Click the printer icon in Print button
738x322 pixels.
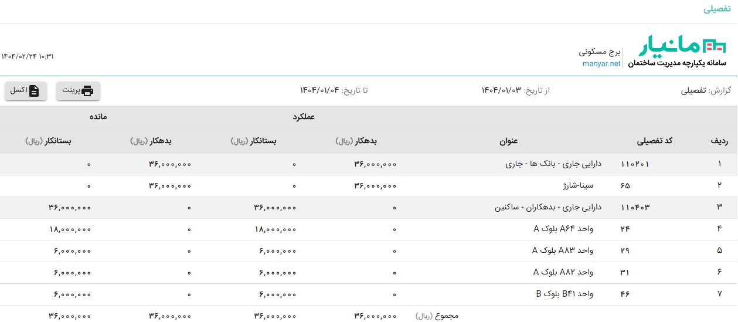tap(87, 91)
